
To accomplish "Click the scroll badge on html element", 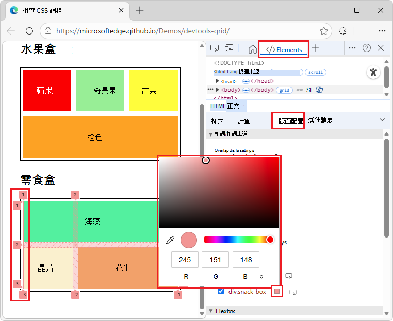I will pos(315,72).
